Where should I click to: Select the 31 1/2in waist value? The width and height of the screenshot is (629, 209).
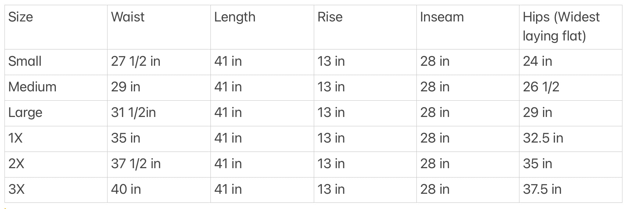point(133,112)
